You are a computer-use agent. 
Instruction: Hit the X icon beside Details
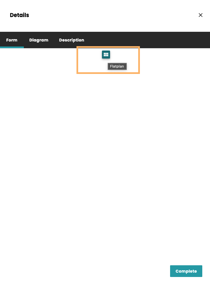point(201,15)
